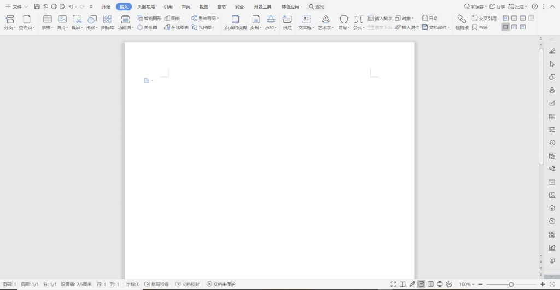Viewport: 560px width, 290px height.
Task: Toggle reading mode book icon in status bar
Action: (x=402, y=285)
